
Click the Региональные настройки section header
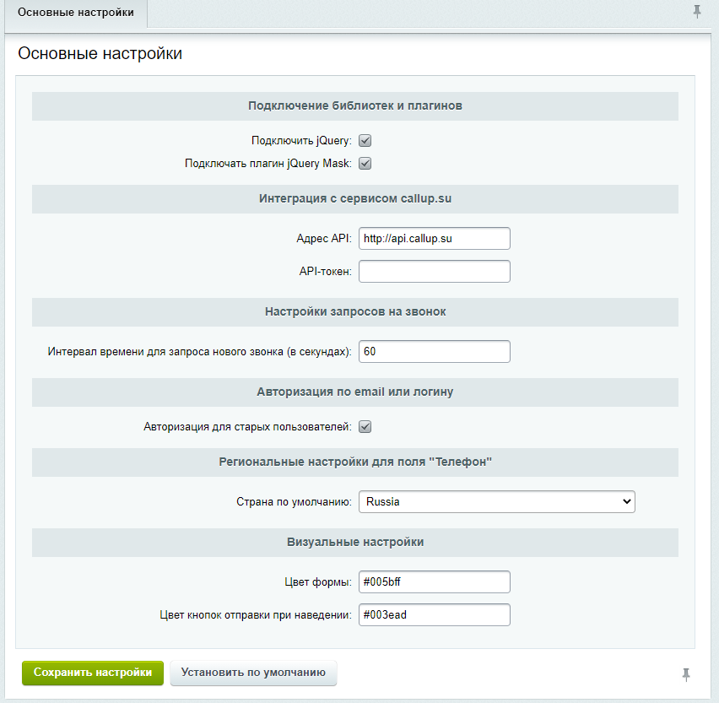click(355, 462)
